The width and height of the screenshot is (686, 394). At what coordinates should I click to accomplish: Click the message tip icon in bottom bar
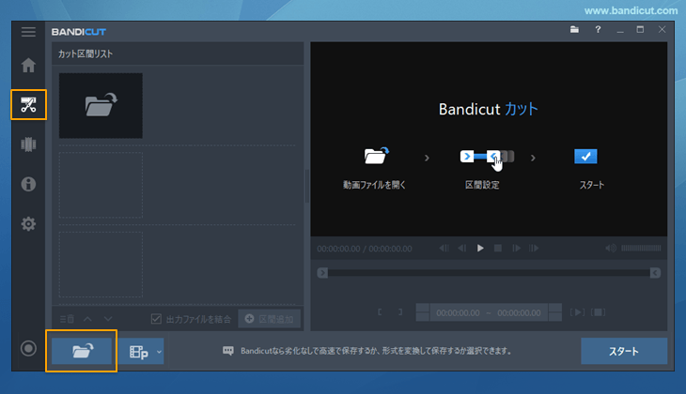228,351
